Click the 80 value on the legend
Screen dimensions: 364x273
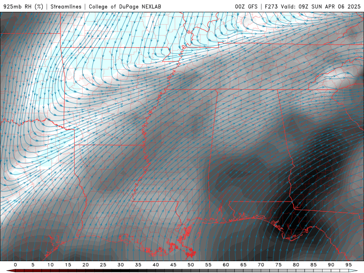(x=296, y=265)
